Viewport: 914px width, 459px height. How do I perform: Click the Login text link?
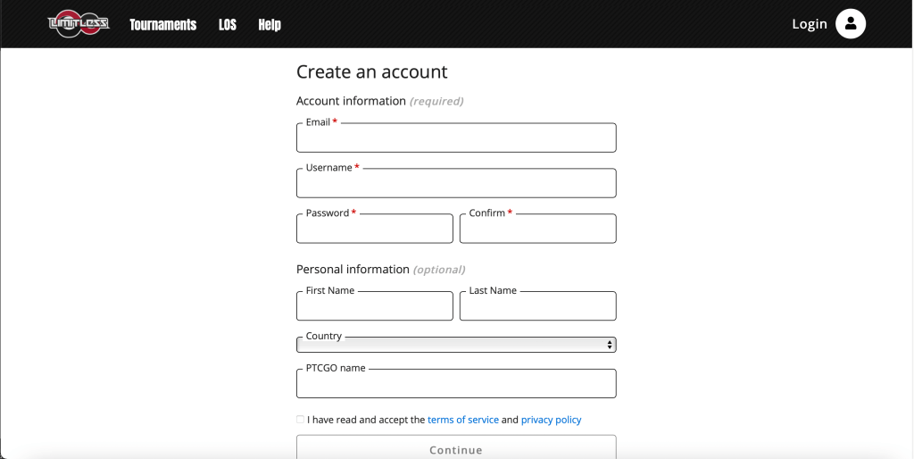809,24
